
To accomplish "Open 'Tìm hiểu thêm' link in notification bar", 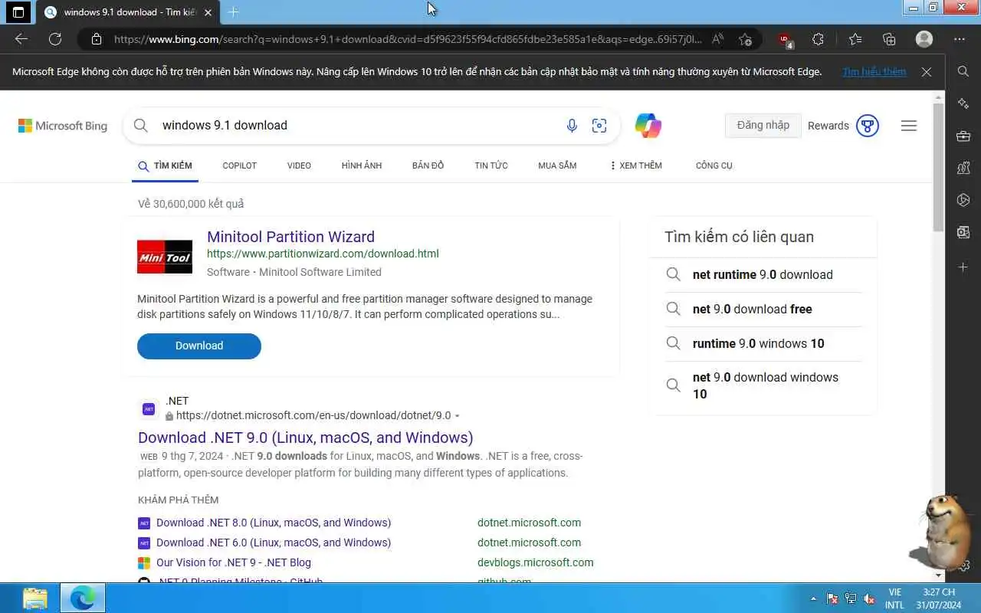I will click(x=874, y=71).
